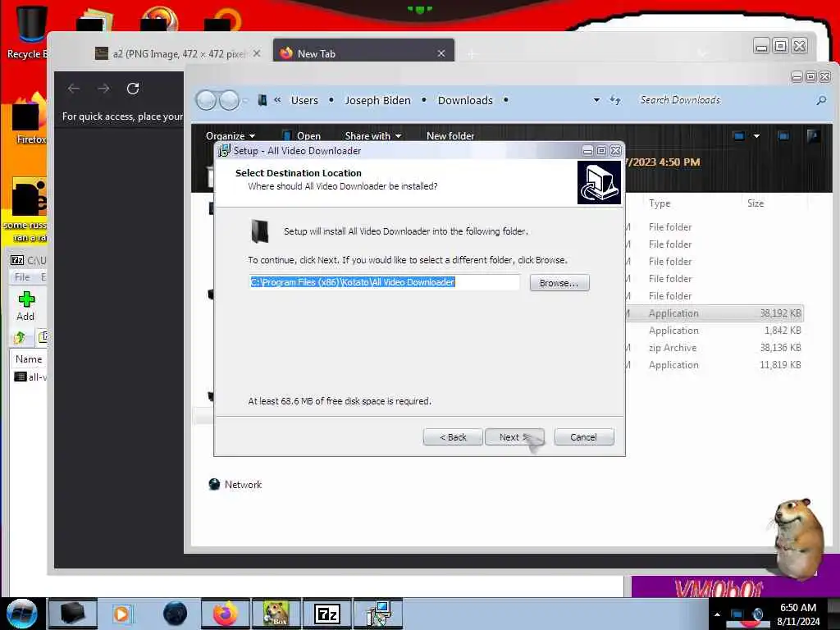Click the Add button in 7-Zip

[x=25, y=307]
